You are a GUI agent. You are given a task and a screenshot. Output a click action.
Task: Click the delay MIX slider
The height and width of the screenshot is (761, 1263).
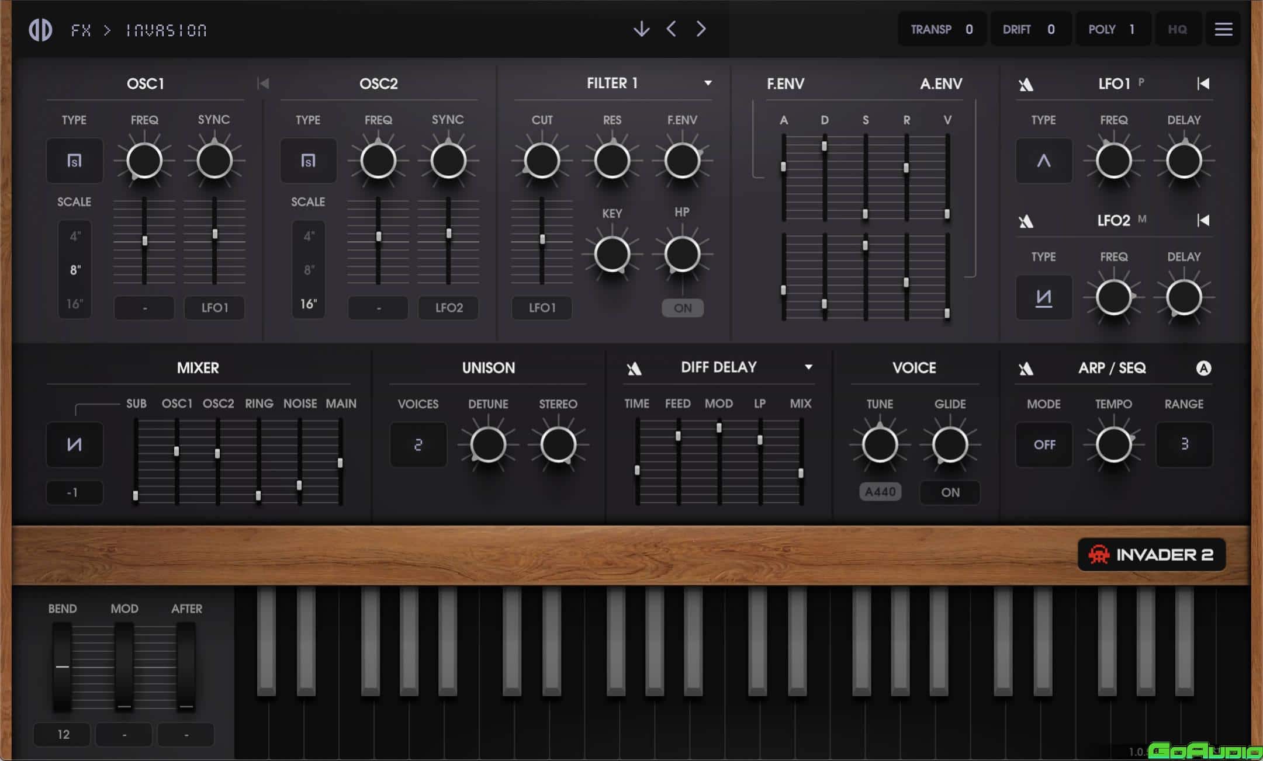point(801,461)
